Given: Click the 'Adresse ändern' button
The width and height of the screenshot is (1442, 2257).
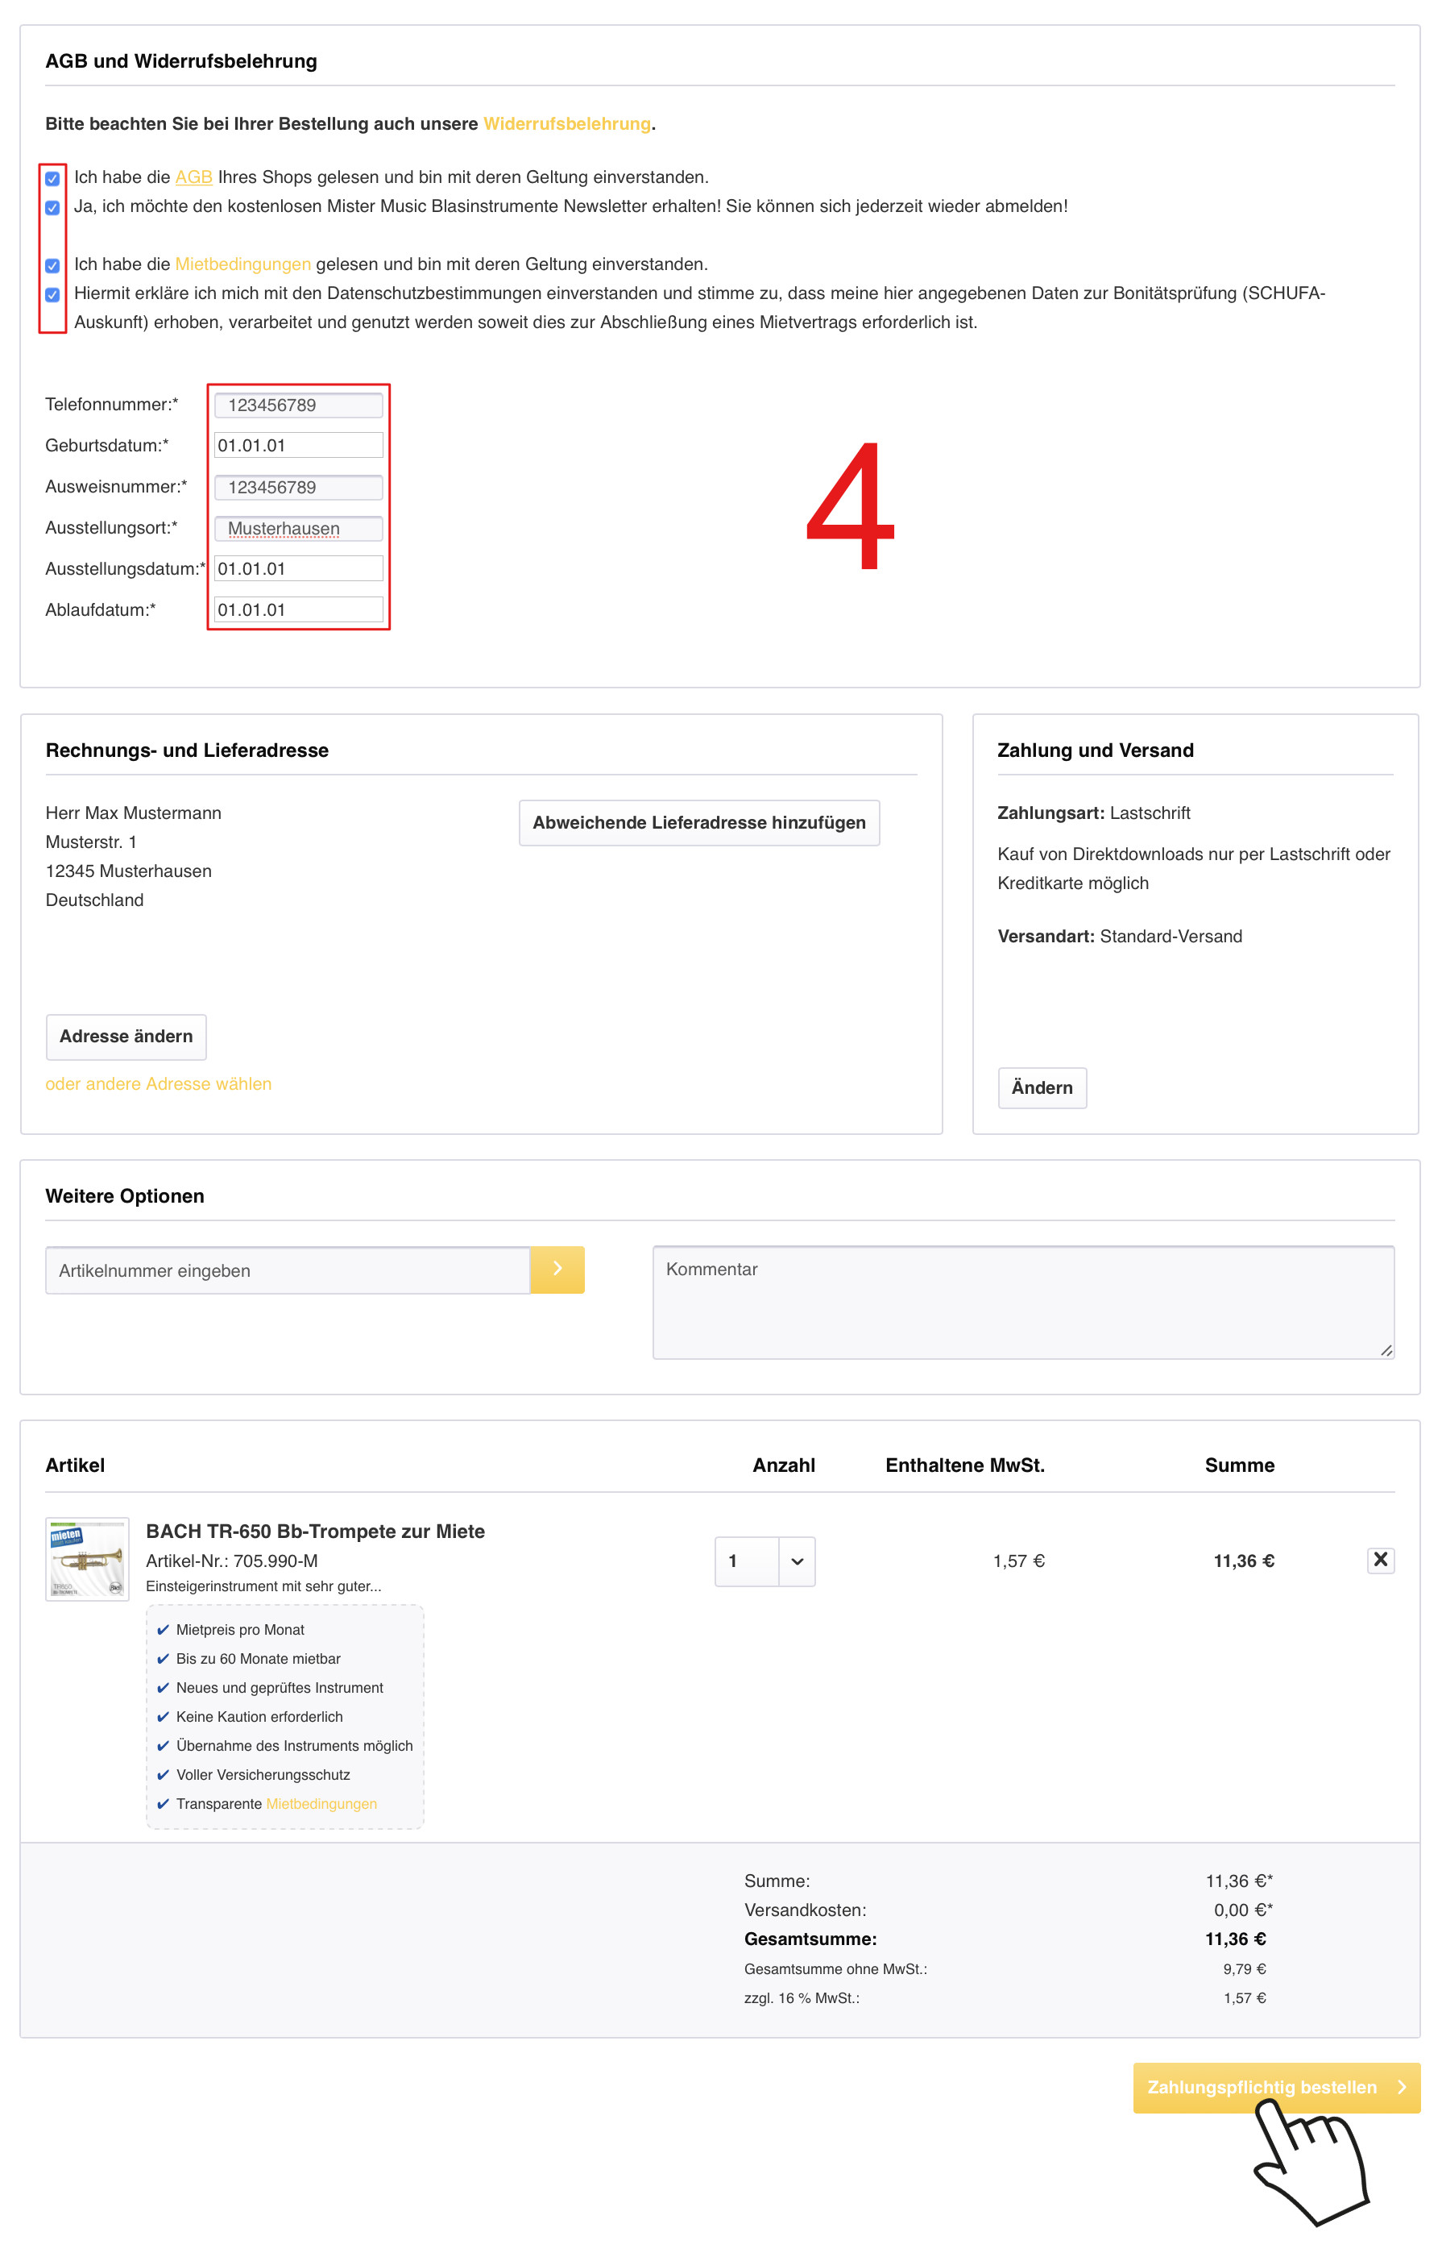Looking at the screenshot, I should tap(126, 1036).
